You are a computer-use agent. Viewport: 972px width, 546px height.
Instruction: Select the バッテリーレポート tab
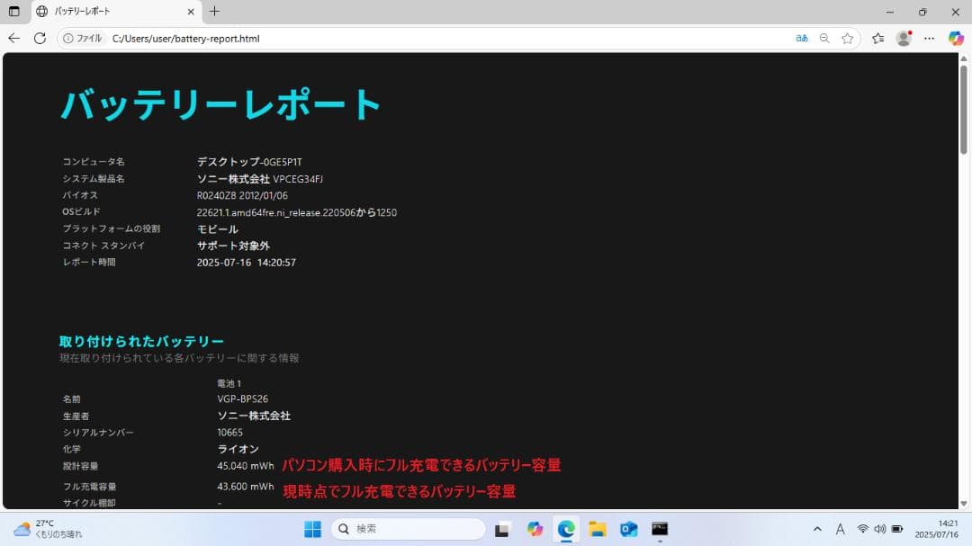108,13
